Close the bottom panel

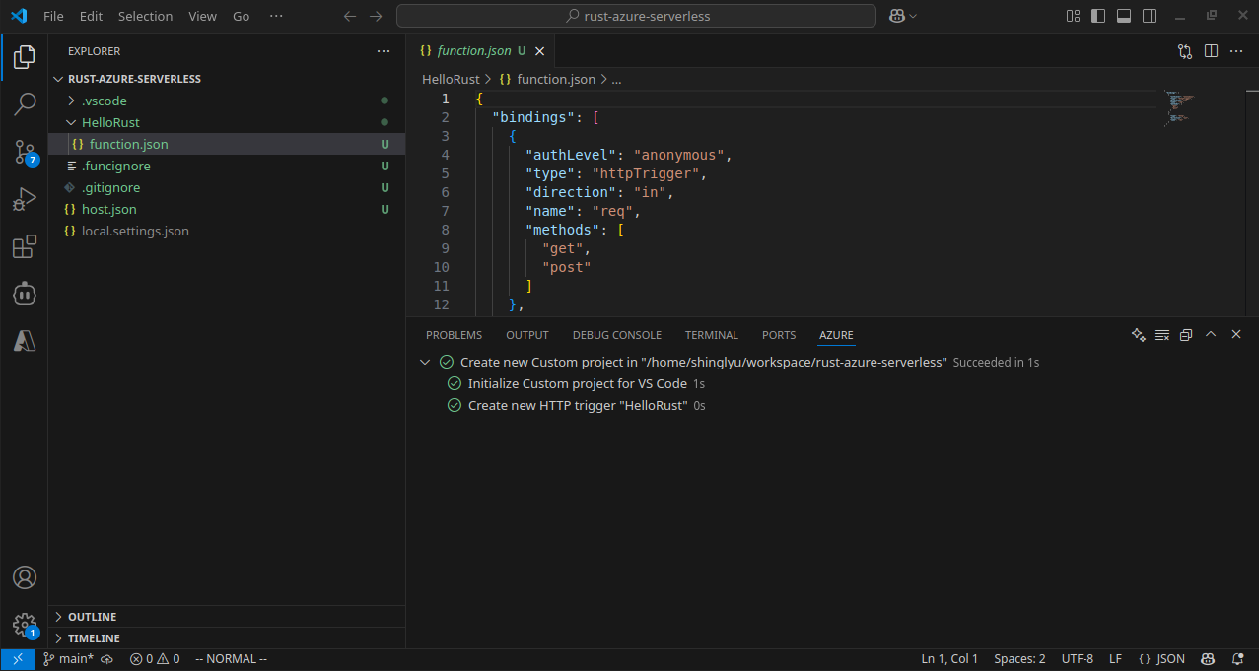point(1236,335)
